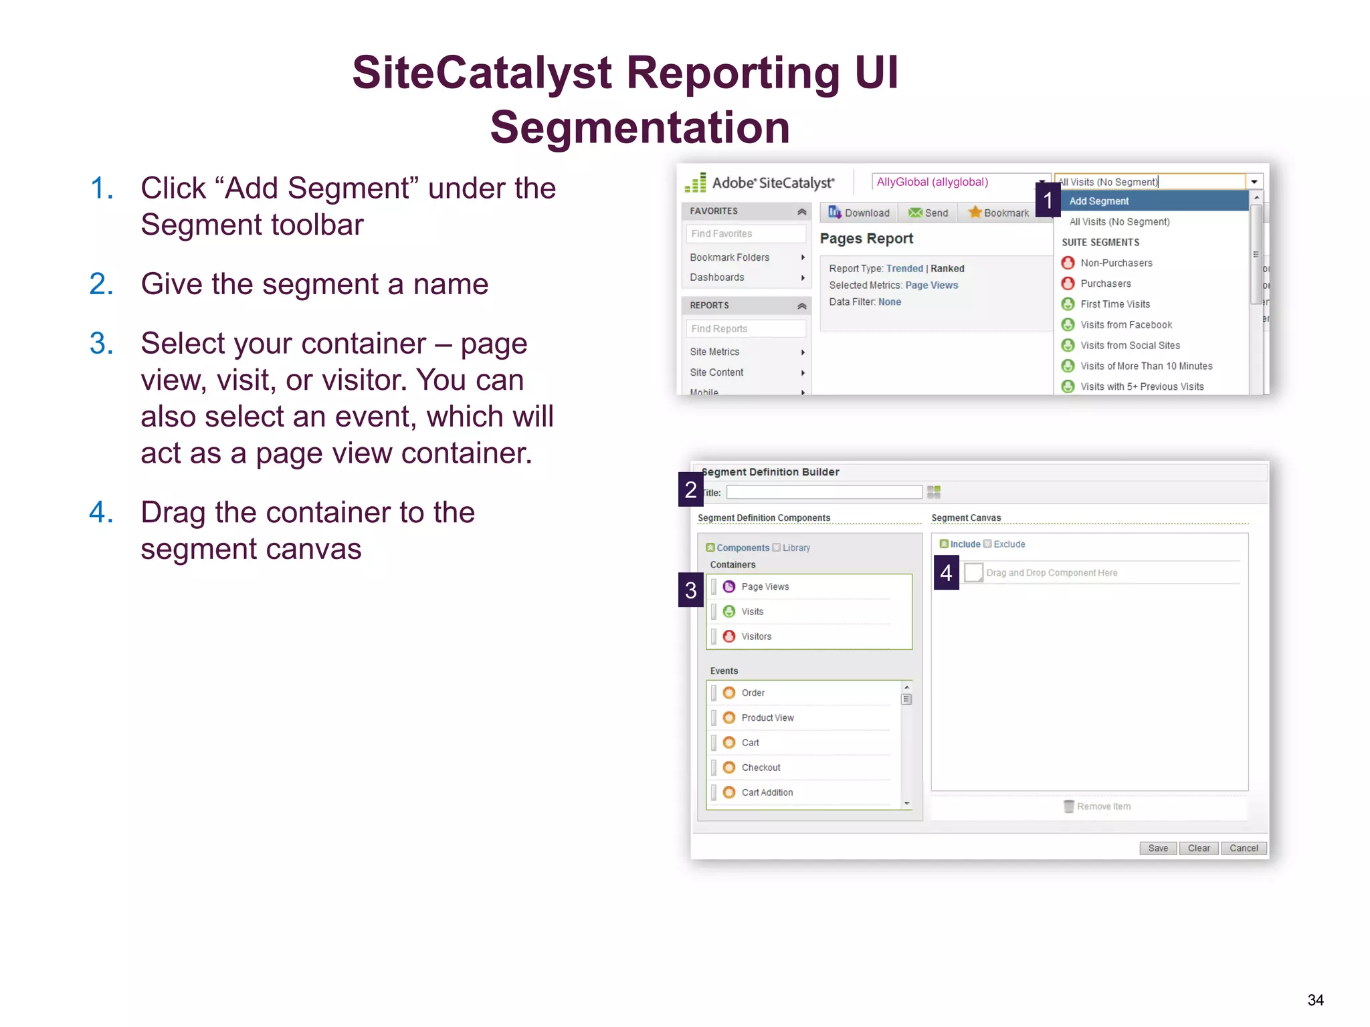Click the Find Reports search field
Image resolution: width=1370 pixels, height=1027 pixels.
point(746,328)
